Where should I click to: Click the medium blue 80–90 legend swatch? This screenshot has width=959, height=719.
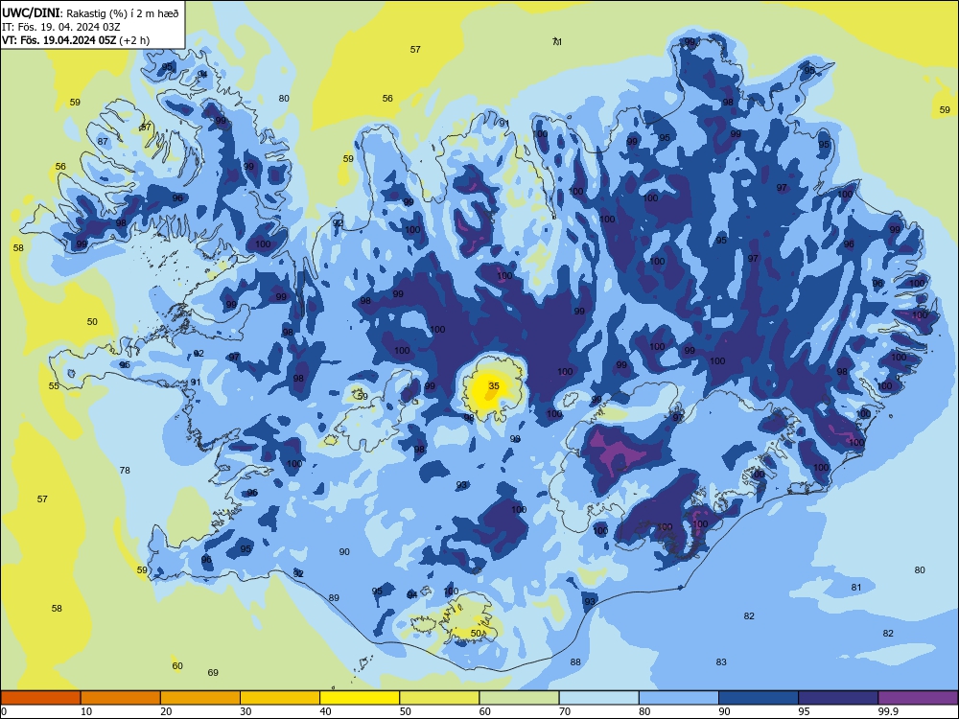click(678, 698)
